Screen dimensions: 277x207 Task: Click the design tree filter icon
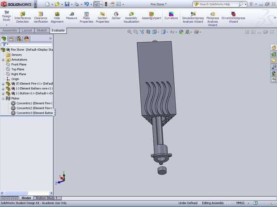4,44
